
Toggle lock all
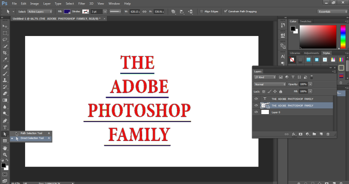point(281,91)
